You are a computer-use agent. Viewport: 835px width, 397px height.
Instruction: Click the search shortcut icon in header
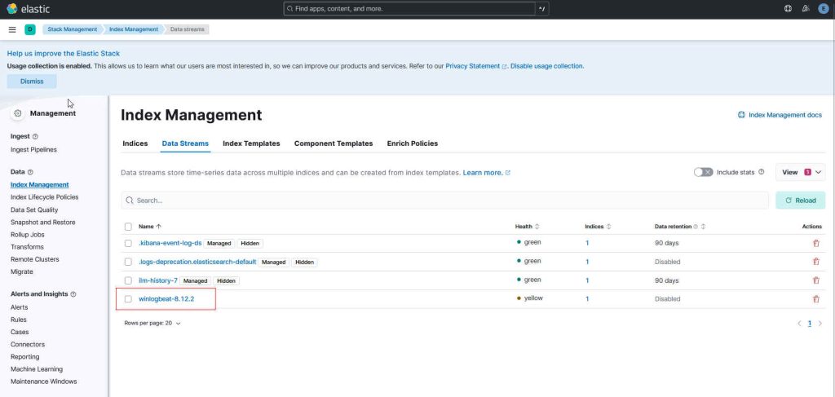(541, 8)
